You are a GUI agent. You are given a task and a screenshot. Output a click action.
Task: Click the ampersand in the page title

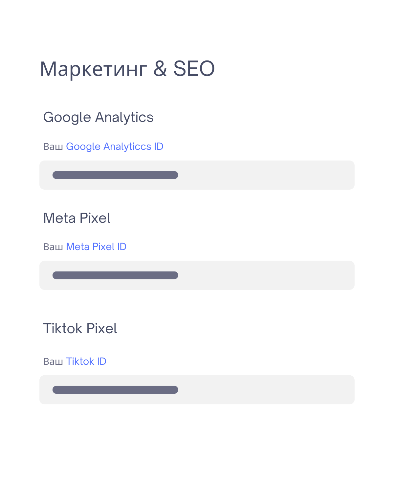tap(160, 69)
